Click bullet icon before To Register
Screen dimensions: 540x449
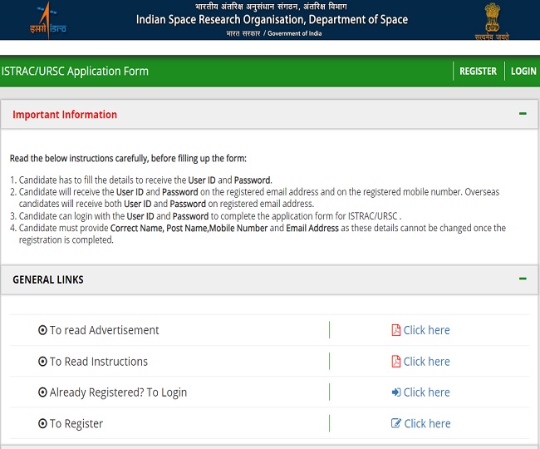click(43, 423)
